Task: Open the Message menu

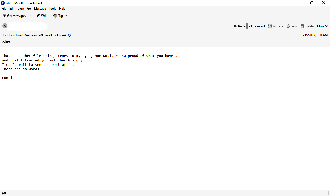Action: point(40,9)
